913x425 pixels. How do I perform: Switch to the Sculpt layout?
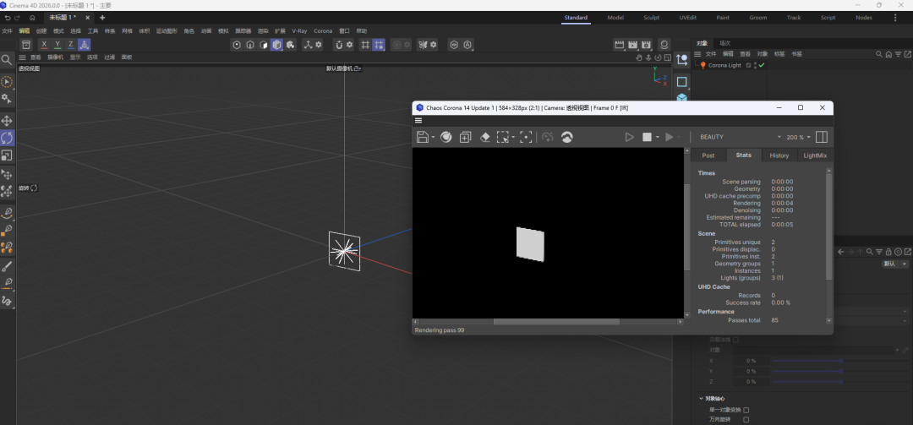[651, 17]
